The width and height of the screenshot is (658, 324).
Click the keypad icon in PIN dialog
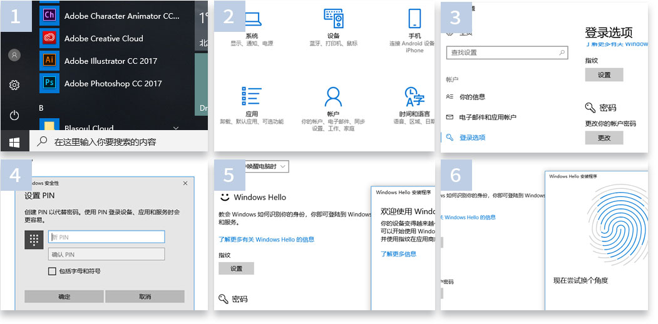[x=34, y=240]
